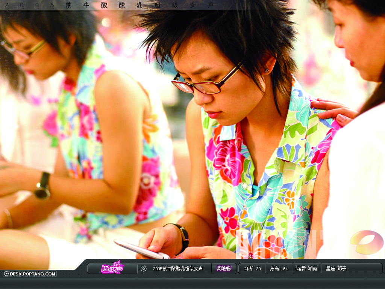Click the circular disc icon in bottom bar
Viewport: 385px width, 289px height.
143,269
